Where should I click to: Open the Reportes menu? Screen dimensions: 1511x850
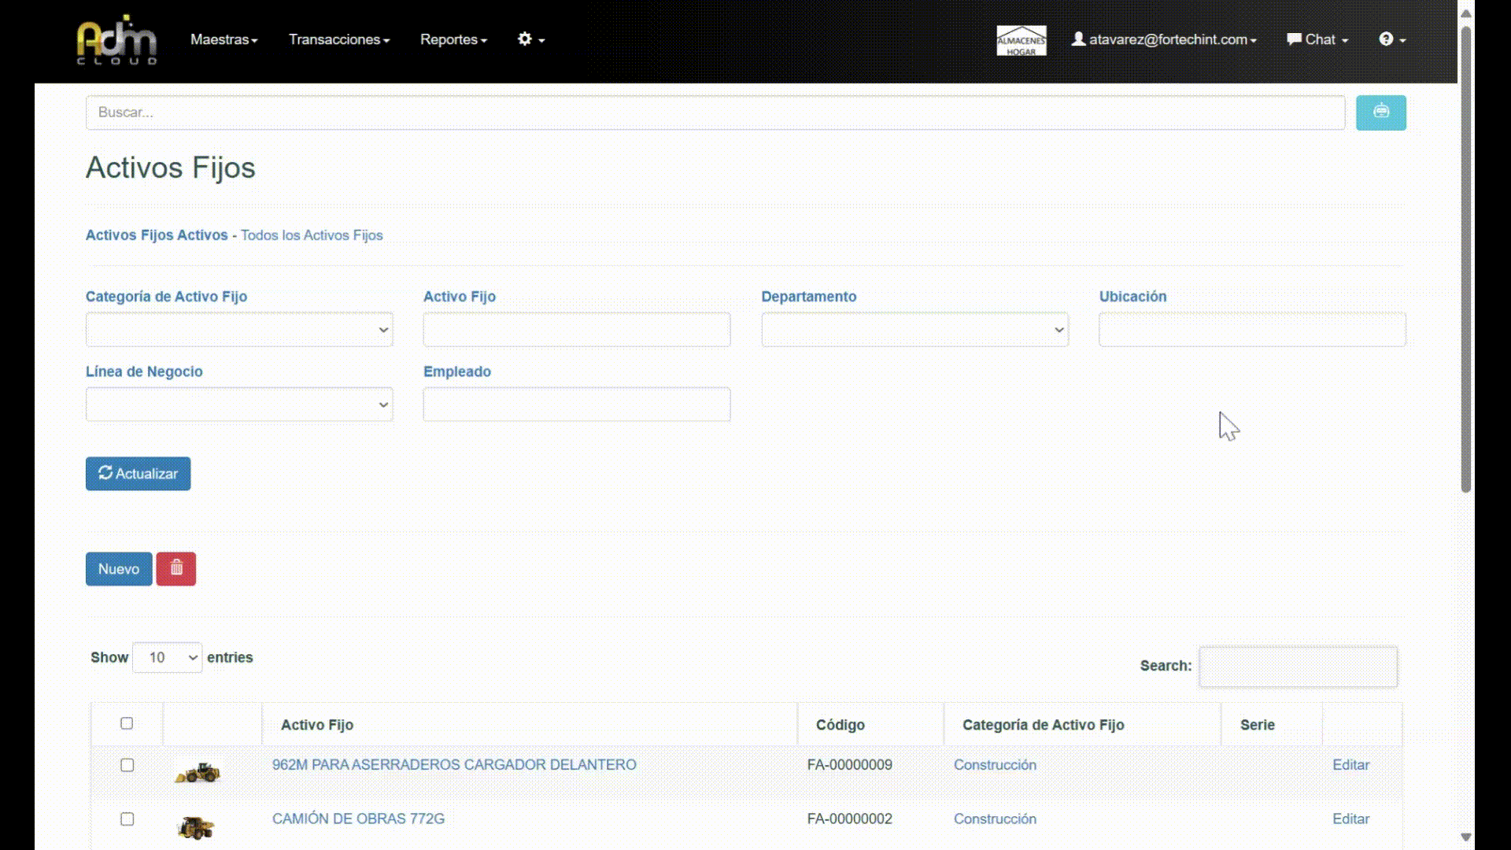[x=453, y=39]
